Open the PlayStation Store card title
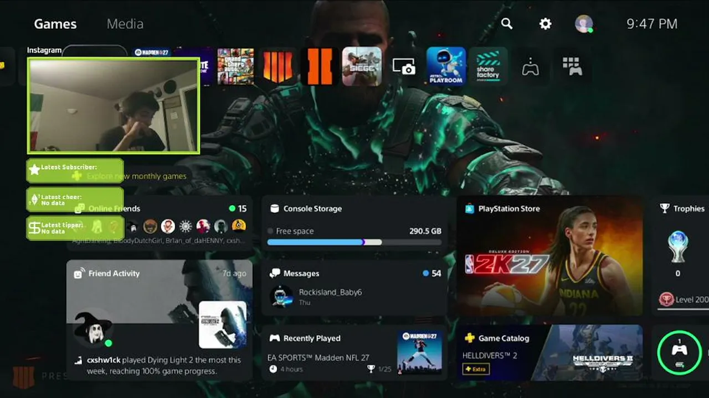 [x=509, y=208]
